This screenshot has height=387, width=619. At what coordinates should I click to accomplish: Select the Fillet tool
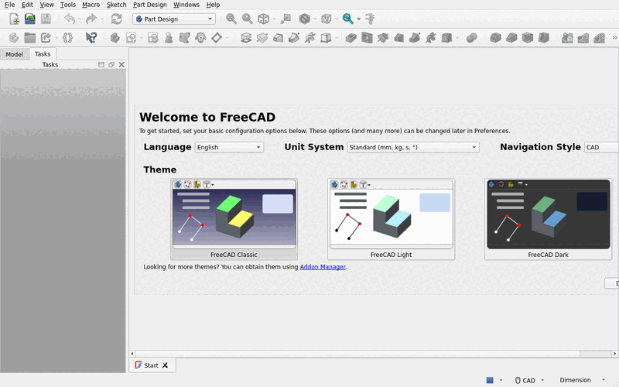click(495, 37)
